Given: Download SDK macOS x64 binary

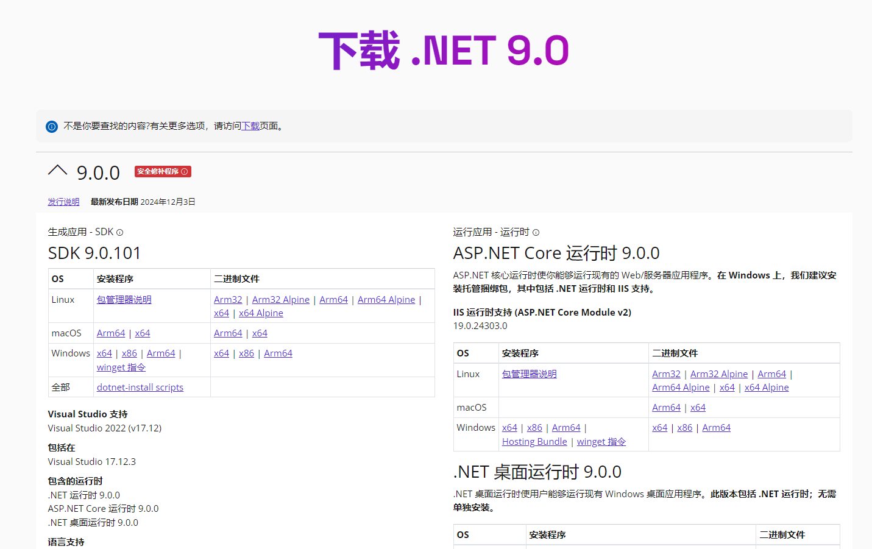Looking at the screenshot, I should [260, 333].
